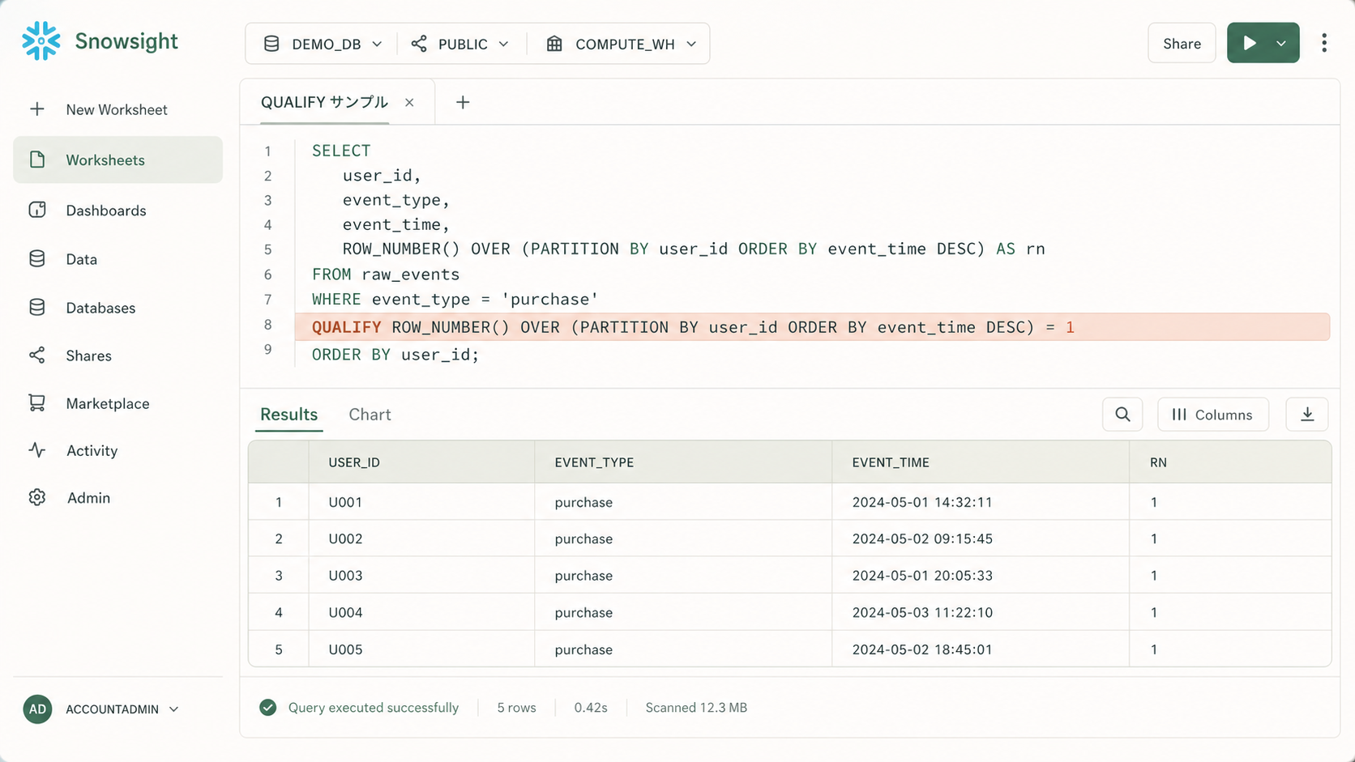Click the Shares sidebar label
This screenshot has height=762, width=1355.
pos(88,355)
